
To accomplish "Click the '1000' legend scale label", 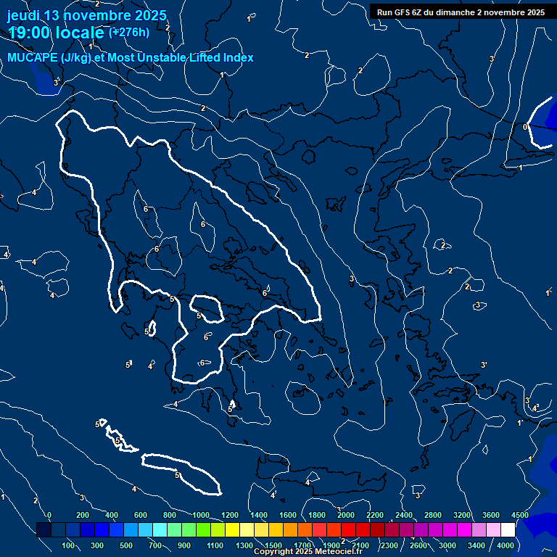I will pos(201,515).
